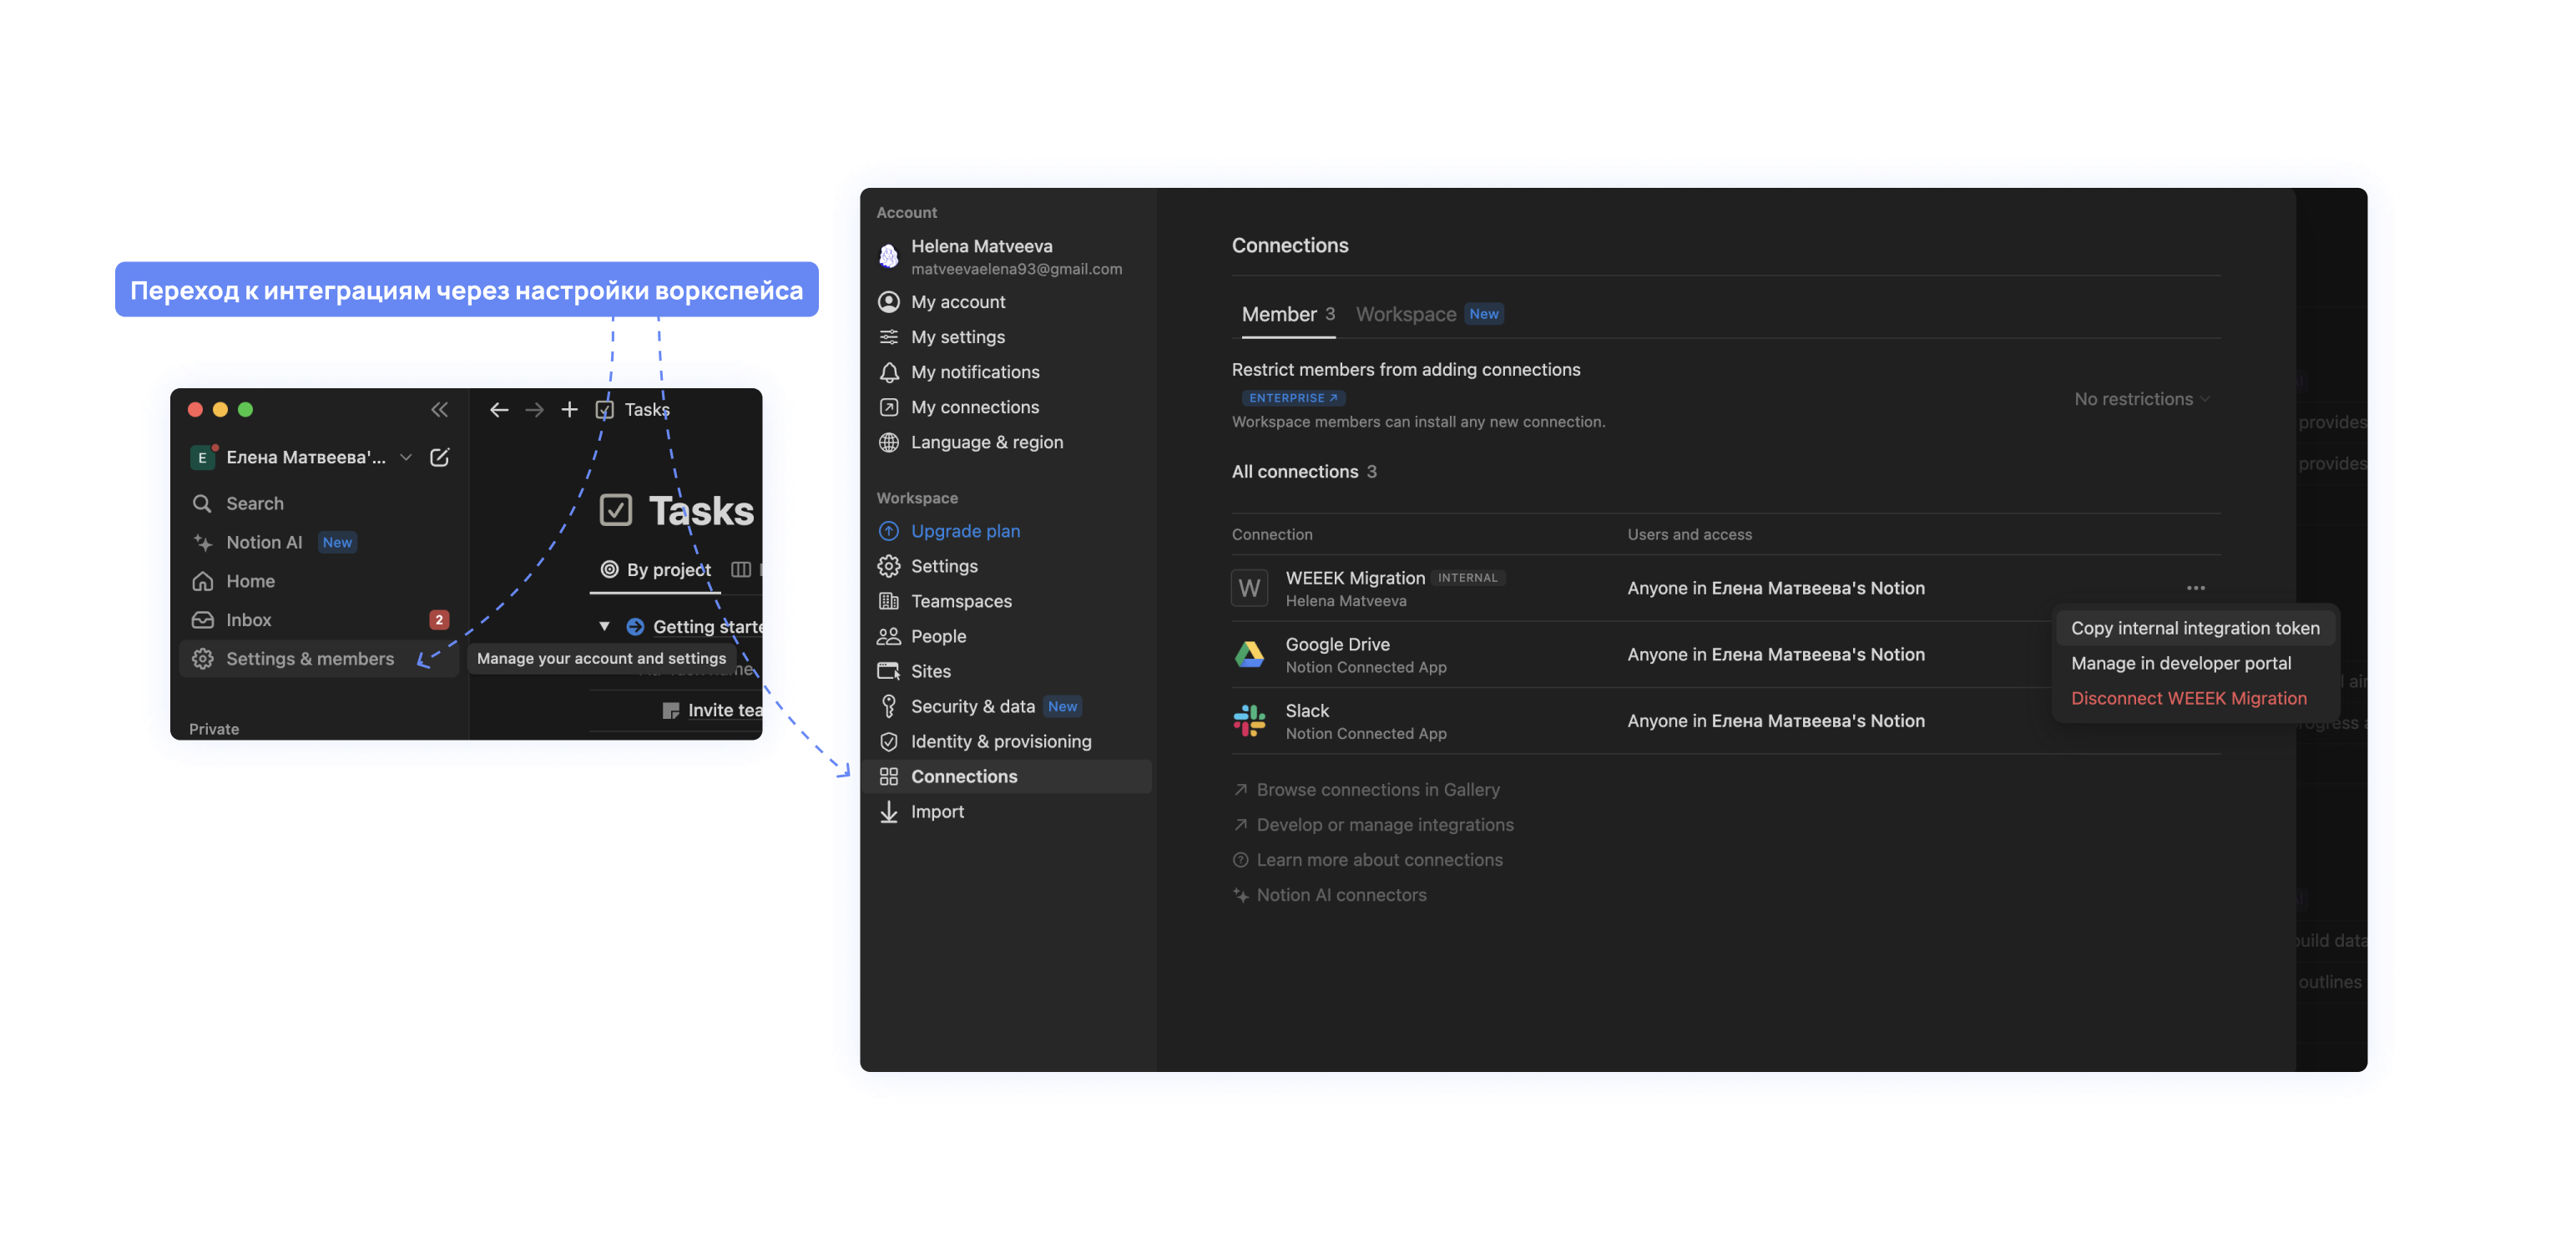Click the plus new tab icon
This screenshot has height=1259, width=2576.
point(569,410)
